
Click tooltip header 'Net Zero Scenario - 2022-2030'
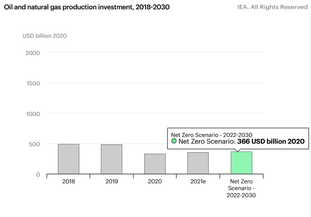(212, 135)
